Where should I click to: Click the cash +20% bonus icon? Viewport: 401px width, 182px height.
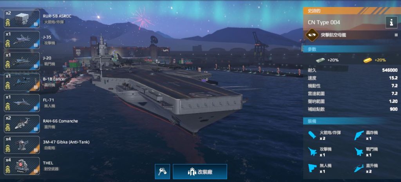pyautogui.click(x=320, y=60)
